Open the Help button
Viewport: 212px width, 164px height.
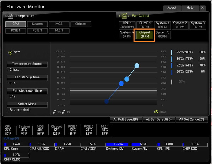coord(190,8)
